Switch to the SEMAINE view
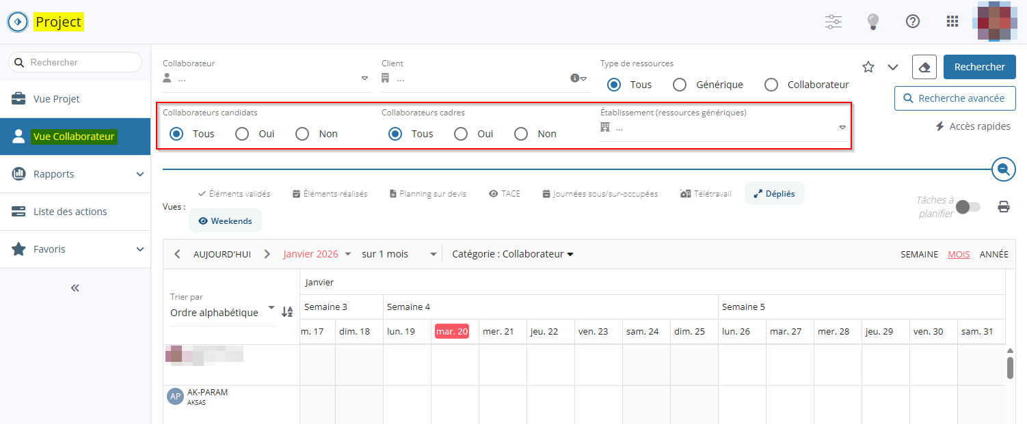1027x424 pixels. 918,254
